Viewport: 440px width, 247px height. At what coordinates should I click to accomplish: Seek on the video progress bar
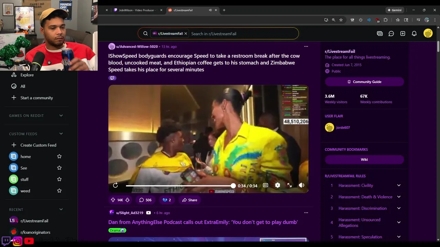point(180,186)
